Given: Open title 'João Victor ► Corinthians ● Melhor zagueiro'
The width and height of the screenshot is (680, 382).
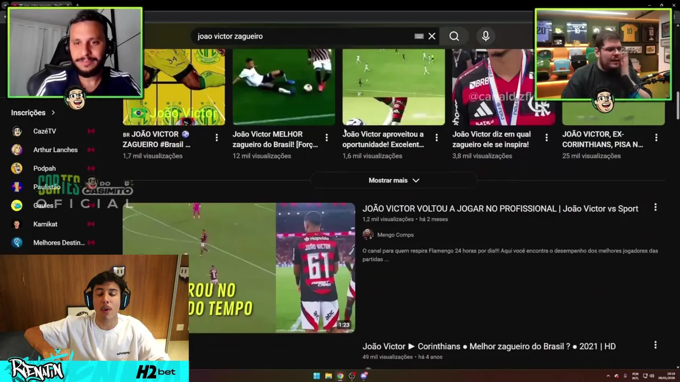Looking at the screenshot, I should pos(489,346).
